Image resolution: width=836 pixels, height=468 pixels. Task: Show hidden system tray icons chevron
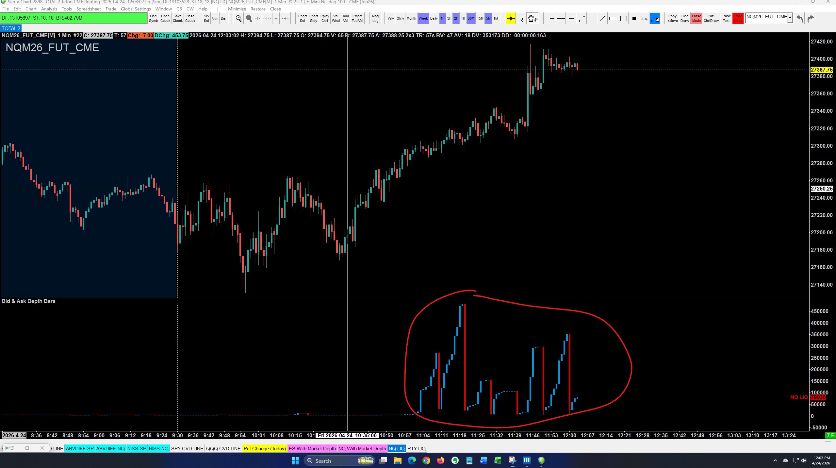pos(775,461)
